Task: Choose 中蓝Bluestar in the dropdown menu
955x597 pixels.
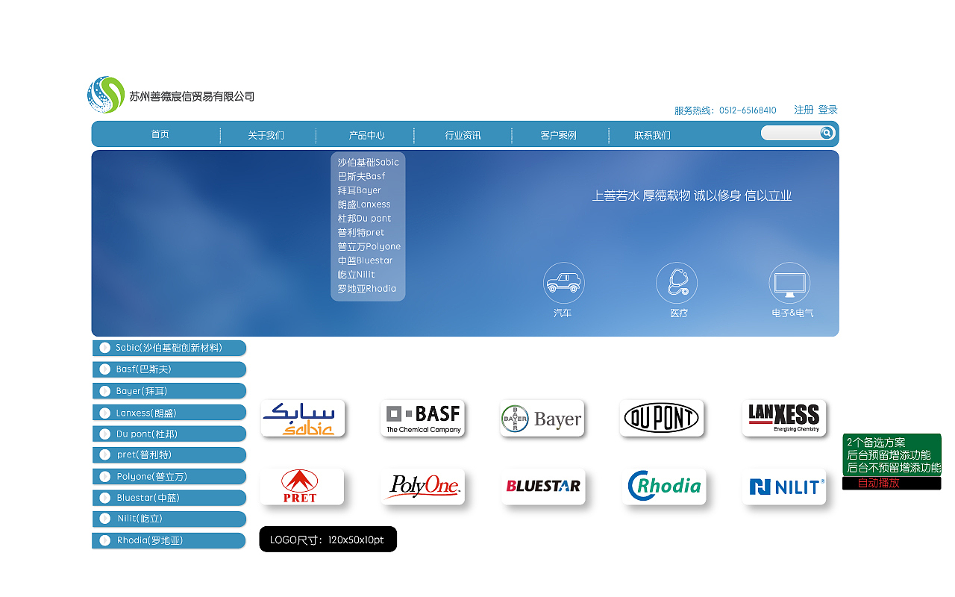Action: pyautogui.click(x=365, y=260)
